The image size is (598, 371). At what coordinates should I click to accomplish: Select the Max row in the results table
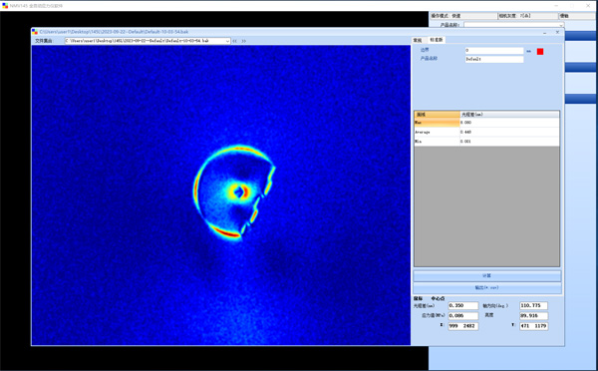tap(486, 123)
